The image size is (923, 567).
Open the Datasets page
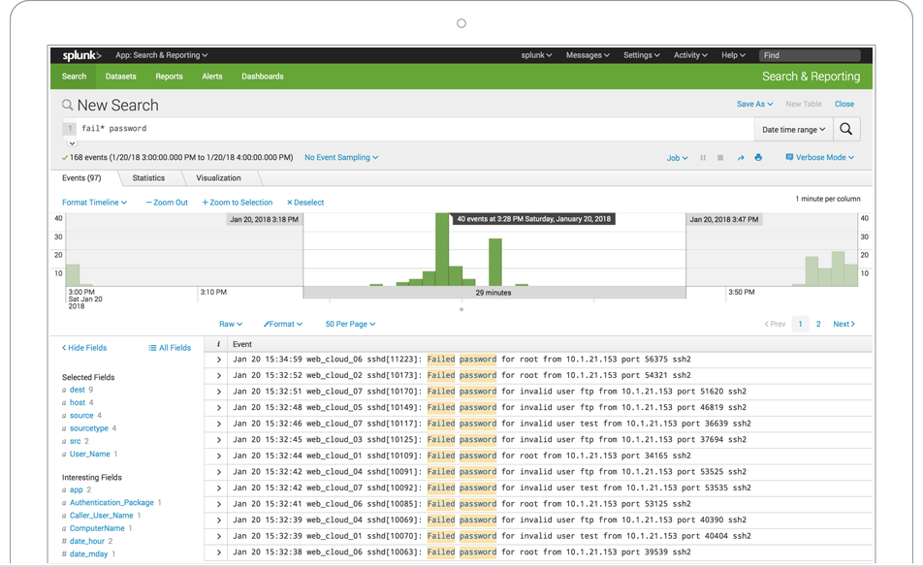point(120,77)
